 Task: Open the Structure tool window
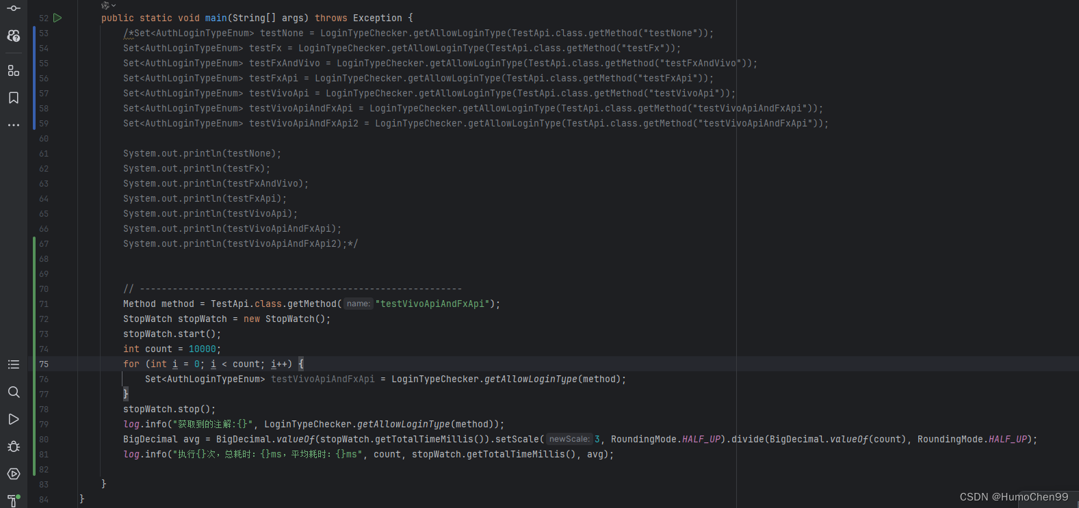tap(14, 70)
